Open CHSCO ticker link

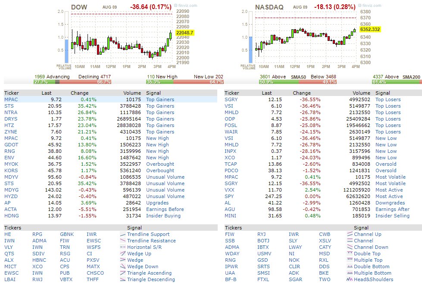click(95, 273)
